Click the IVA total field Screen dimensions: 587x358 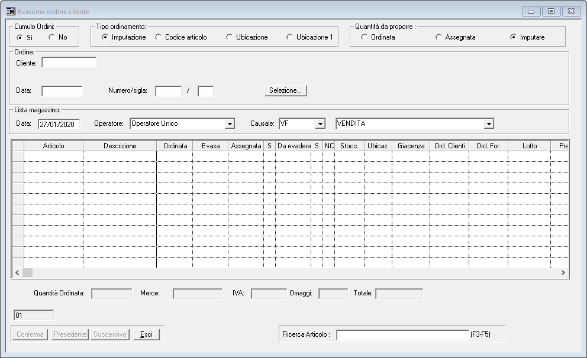(x=269, y=294)
